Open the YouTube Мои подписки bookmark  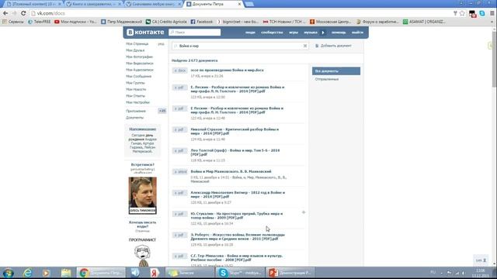(76, 22)
